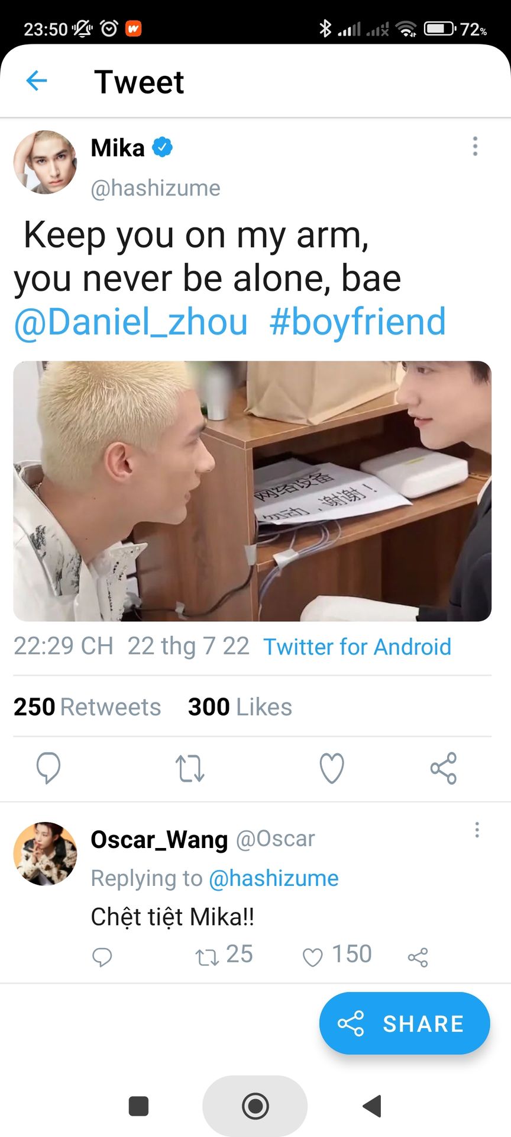Open the three-dot menu on Mika's tweet
This screenshot has height=1137, width=511.
[x=475, y=146]
